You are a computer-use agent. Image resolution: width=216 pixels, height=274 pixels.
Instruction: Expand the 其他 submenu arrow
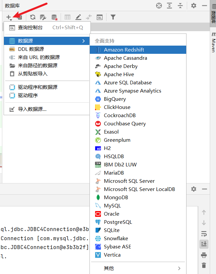click(x=179, y=268)
